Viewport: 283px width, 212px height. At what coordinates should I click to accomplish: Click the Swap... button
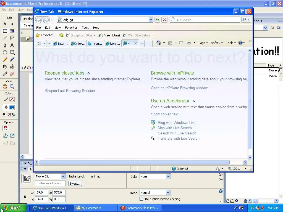[75, 184]
